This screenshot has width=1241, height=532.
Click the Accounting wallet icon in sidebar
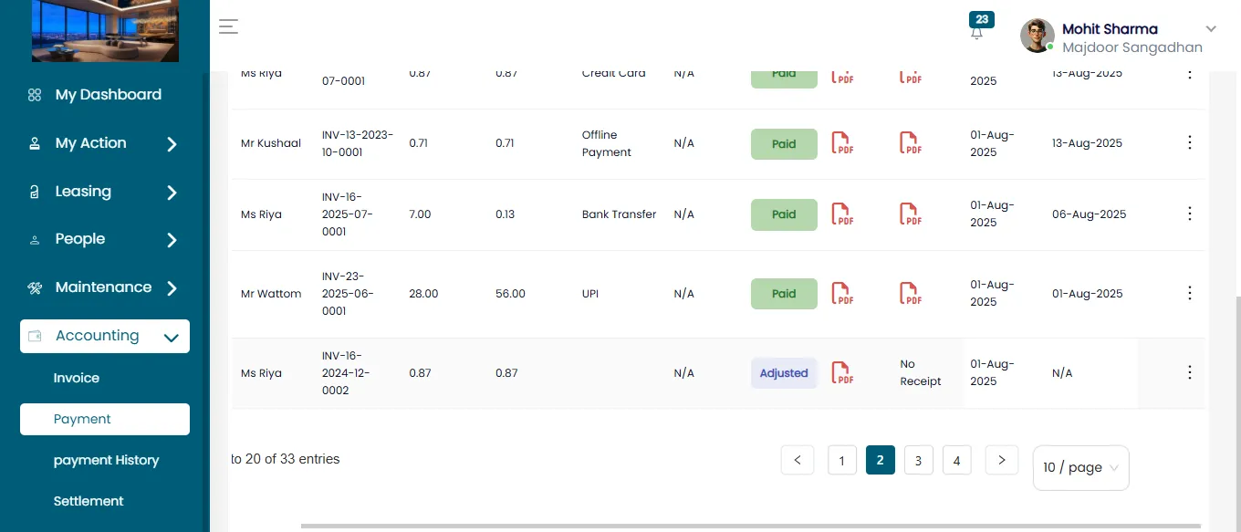pyautogui.click(x=36, y=336)
